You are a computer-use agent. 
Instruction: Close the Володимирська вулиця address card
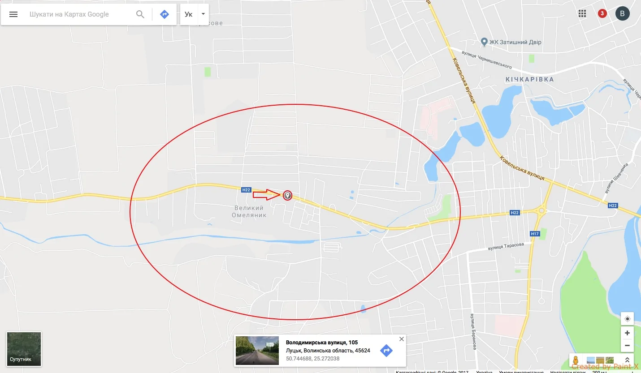402,339
